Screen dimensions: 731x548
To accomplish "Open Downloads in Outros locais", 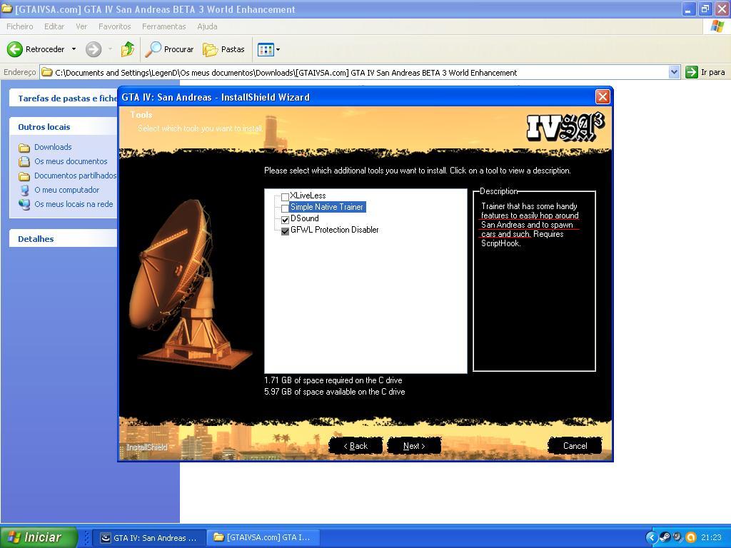I will tap(53, 147).
